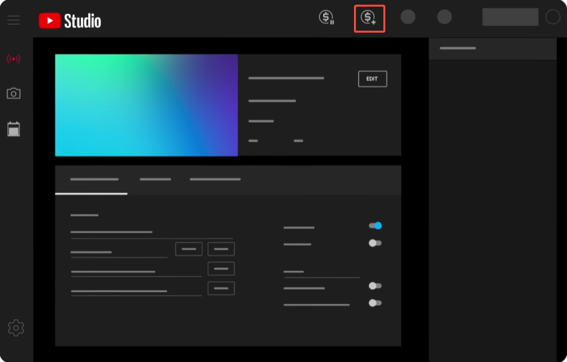Select the Webcam camera icon in sidebar

(13, 93)
